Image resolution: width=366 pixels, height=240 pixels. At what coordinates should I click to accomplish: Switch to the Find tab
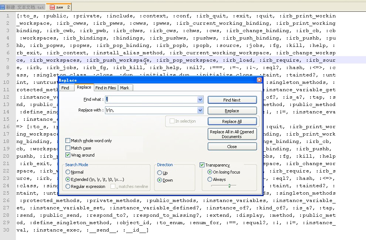click(x=65, y=88)
